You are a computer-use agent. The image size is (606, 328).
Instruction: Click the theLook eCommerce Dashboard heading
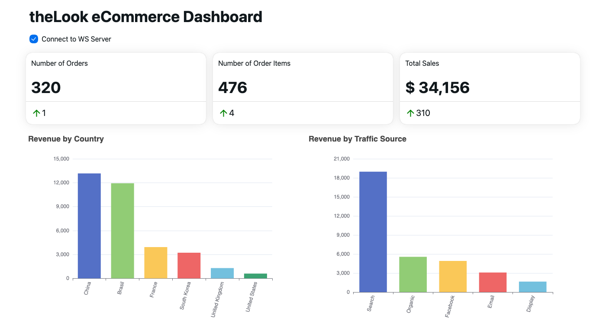tap(146, 17)
